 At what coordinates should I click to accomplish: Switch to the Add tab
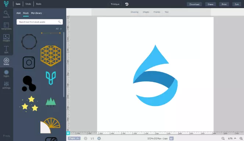click(18, 13)
